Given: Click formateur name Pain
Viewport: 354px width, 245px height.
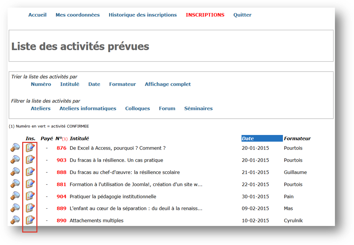Looking at the screenshot, I should point(289,197).
